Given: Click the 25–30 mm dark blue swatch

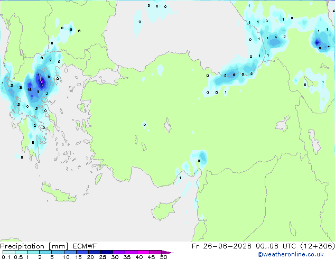Looking at the screenshot, I should (107, 252).
